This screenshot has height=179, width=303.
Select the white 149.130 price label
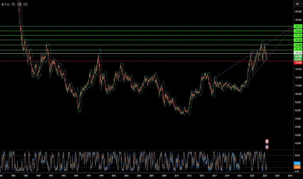click(x=298, y=53)
